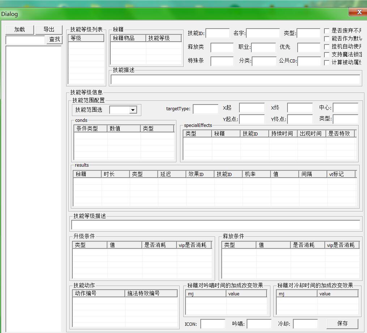Screen dimensions: 367x333
Task: Click the 秘籍物品 column header
Action: [128, 38]
